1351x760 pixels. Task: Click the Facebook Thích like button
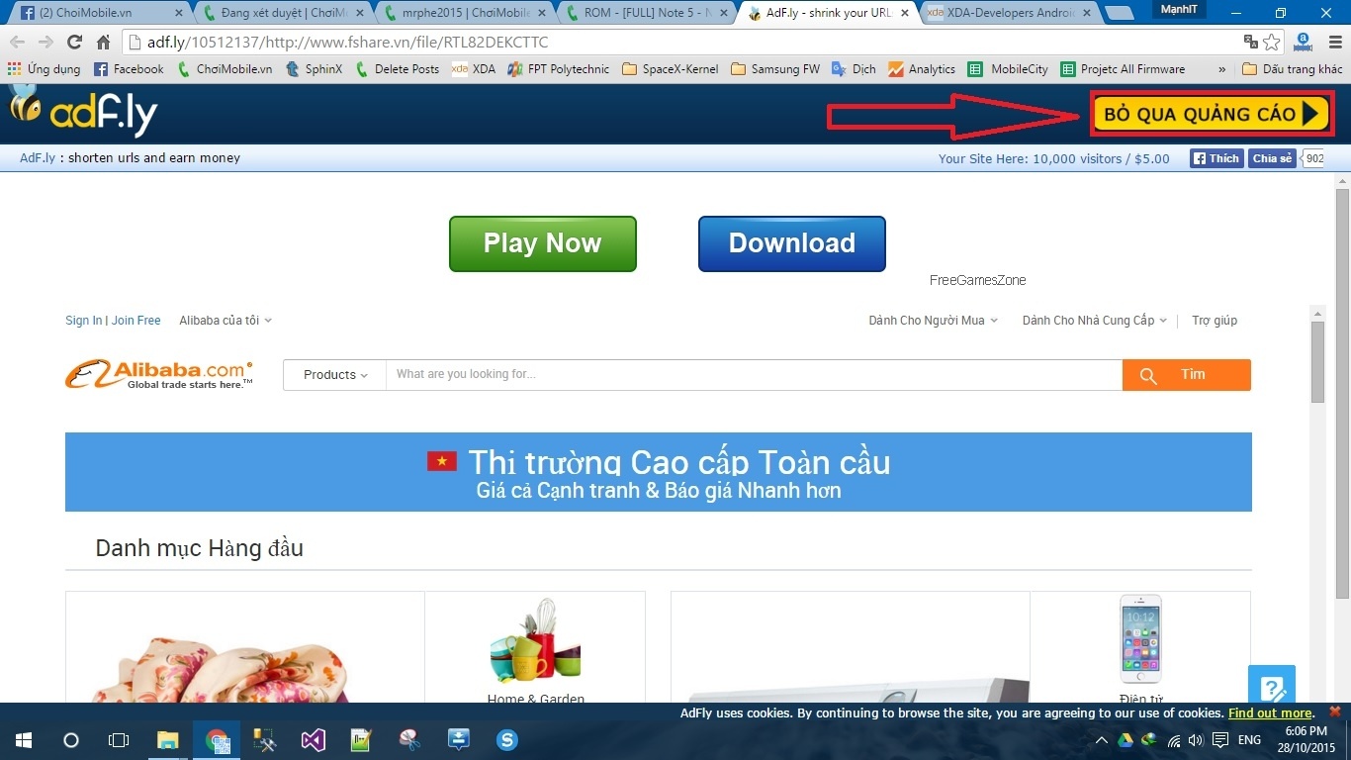1216,158
